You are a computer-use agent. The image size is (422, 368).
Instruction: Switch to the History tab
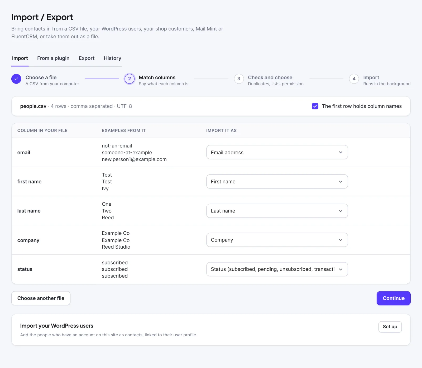(112, 58)
